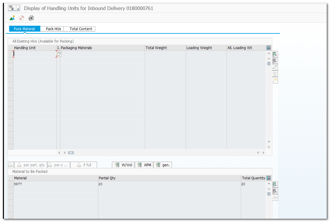Open the menu dropdown arrow beside the title

pos(18,8)
